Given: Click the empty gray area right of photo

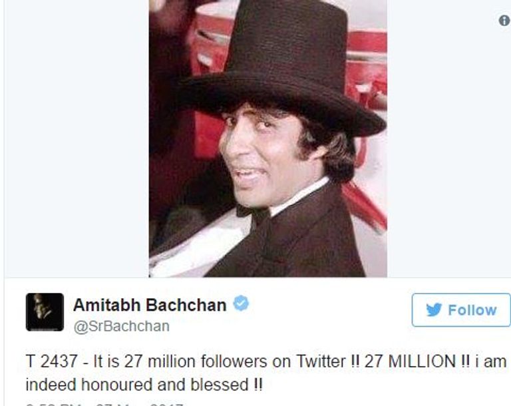Looking at the screenshot, I should point(448,146).
